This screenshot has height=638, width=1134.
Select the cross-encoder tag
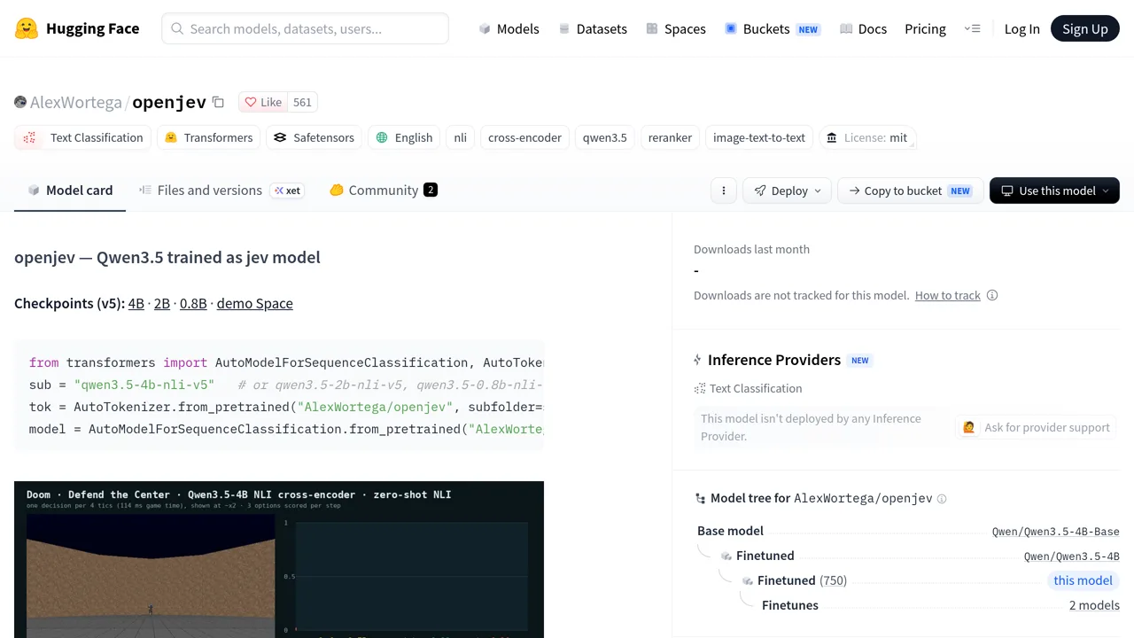coord(524,137)
